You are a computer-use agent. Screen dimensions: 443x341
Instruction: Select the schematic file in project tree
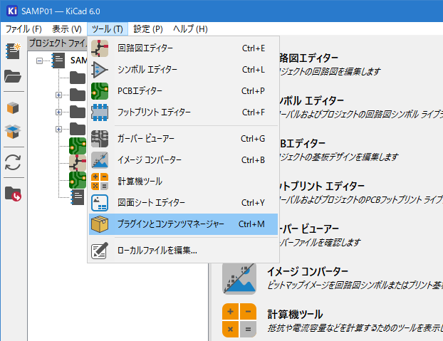tap(78, 163)
